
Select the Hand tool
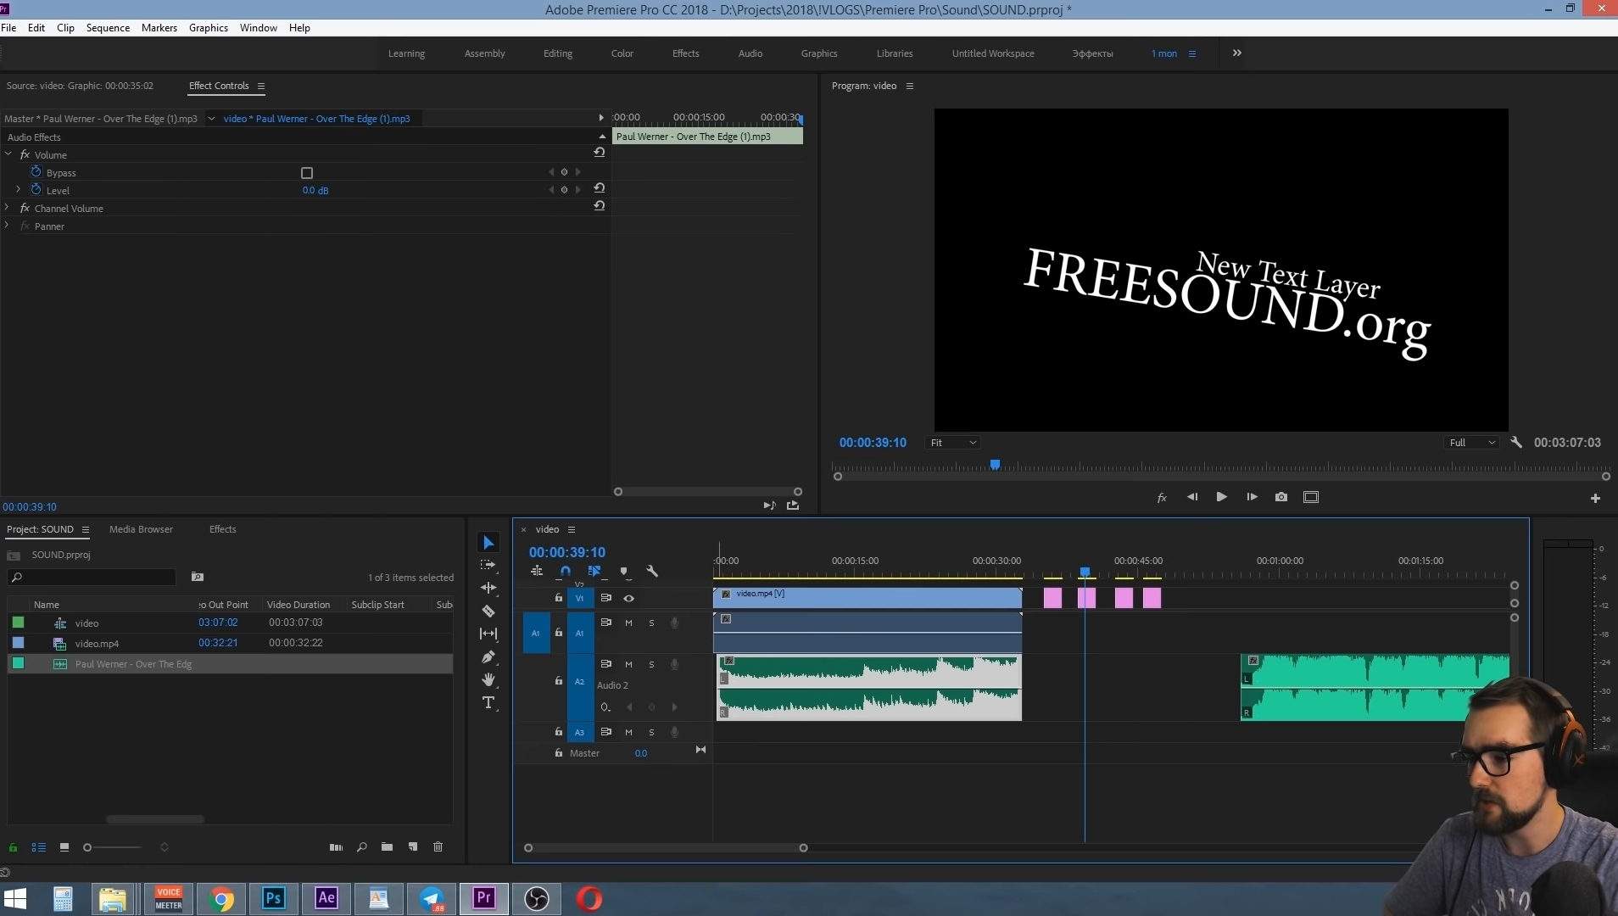click(488, 679)
